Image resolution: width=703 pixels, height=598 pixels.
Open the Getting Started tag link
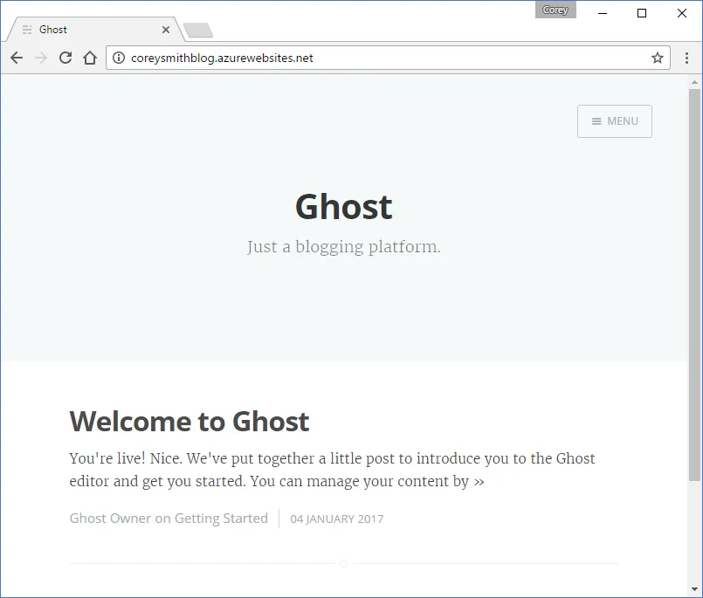221,519
